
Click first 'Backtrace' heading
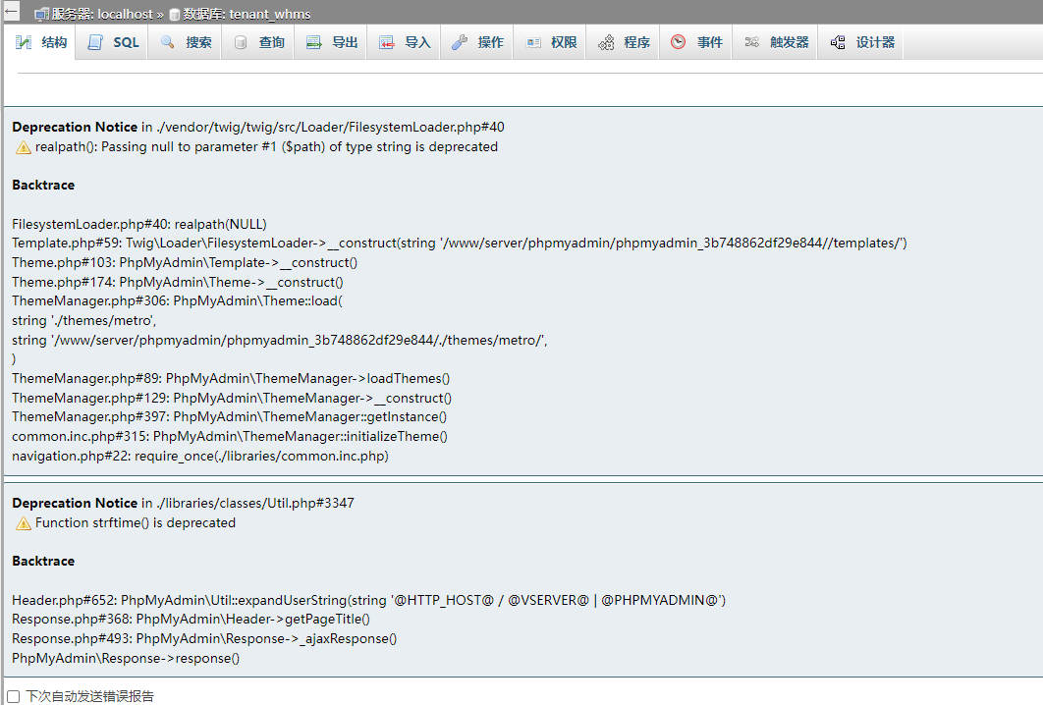[x=43, y=185]
